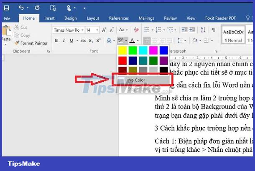The height and width of the screenshot is (171, 255).
Task: Select the Home ribbon tab
Action: point(29,18)
